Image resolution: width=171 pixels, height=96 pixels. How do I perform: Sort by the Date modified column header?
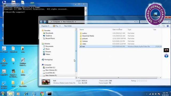[x=117, y=30]
